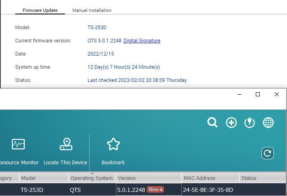Sort by the Version column header
Image resolution: width=287 pixels, height=196 pixels.
pyautogui.click(x=149, y=178)
